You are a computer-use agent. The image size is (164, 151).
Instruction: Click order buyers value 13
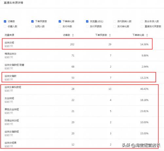tap(110, 89)
